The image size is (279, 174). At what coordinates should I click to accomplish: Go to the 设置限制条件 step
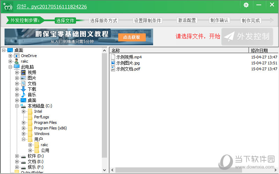click(x=148, y=21)
